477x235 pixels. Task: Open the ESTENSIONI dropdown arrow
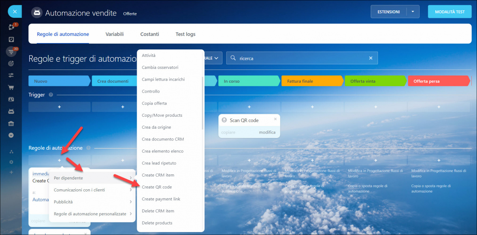click(413, 12)
